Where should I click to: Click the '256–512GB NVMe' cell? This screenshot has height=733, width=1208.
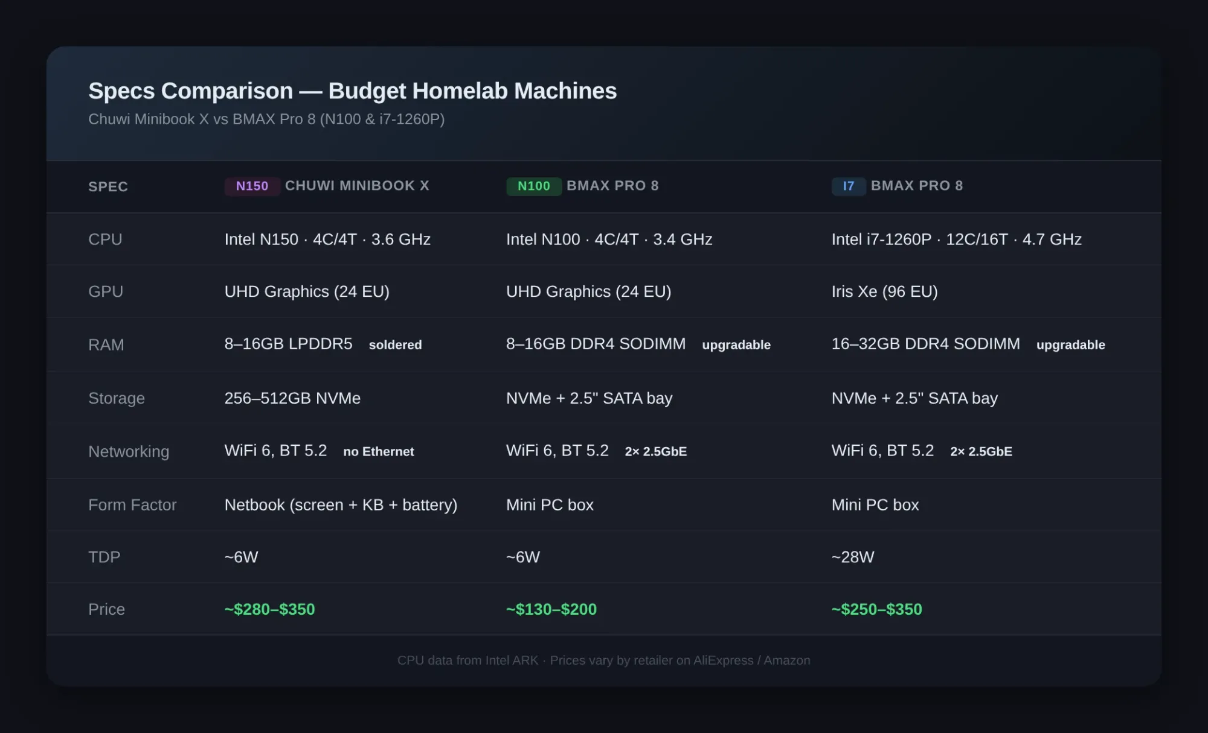[x=293, y=398]
